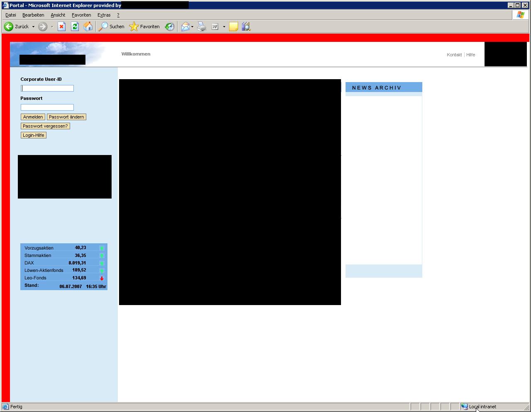Viewport: 531px width, 412px height.
Task: Open the Favoriten star panel
Action: click(144, 27)
